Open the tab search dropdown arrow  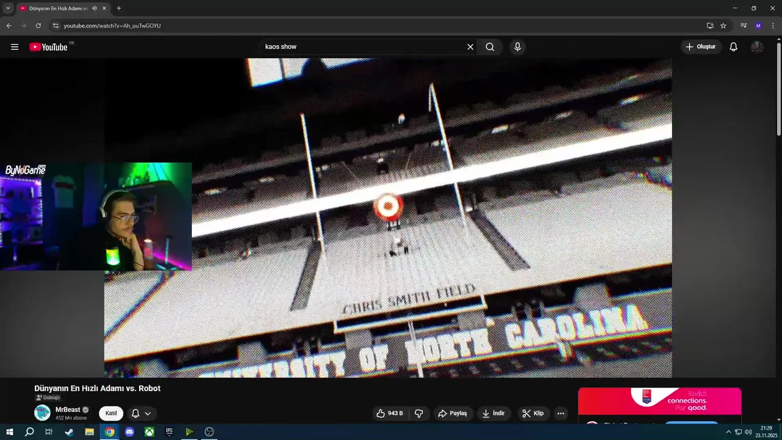click(8, 9)
